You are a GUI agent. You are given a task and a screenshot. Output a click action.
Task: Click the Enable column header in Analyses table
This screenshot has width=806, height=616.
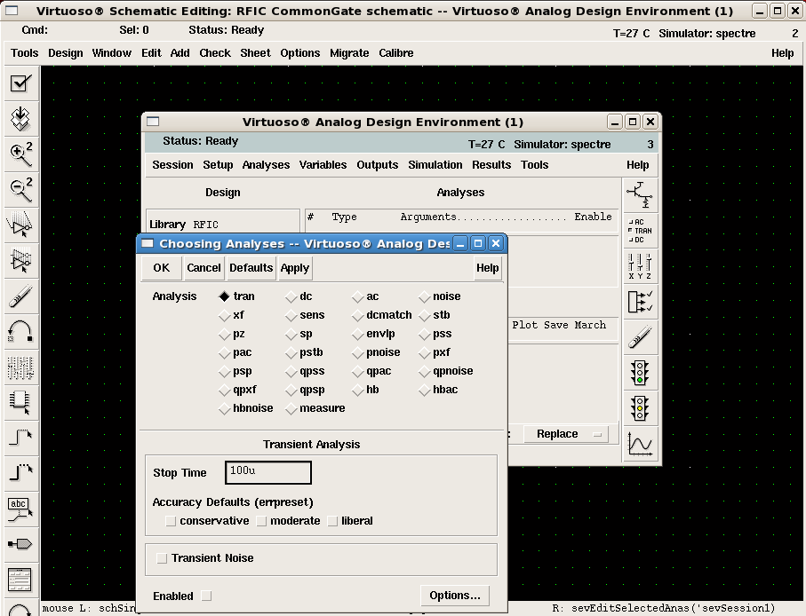click(593, 217)
